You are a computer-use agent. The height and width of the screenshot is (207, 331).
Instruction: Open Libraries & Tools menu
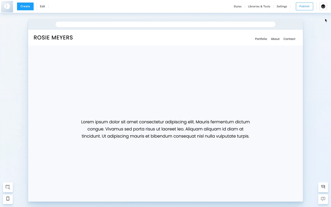click(x=259, y=6)
